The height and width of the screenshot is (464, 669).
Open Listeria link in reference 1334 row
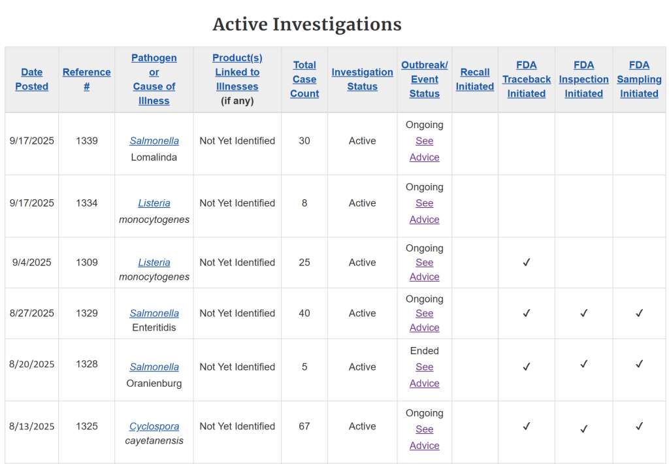click(154, 203)
